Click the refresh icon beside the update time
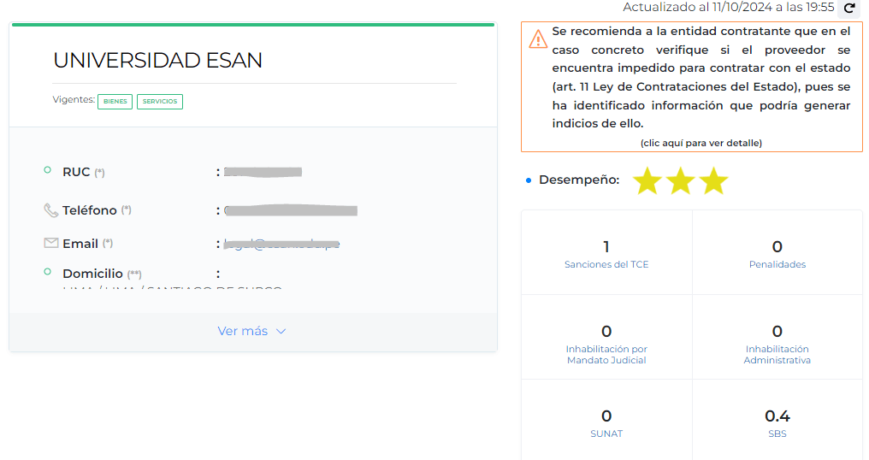869x460 pixels. [x=849, y=8]
